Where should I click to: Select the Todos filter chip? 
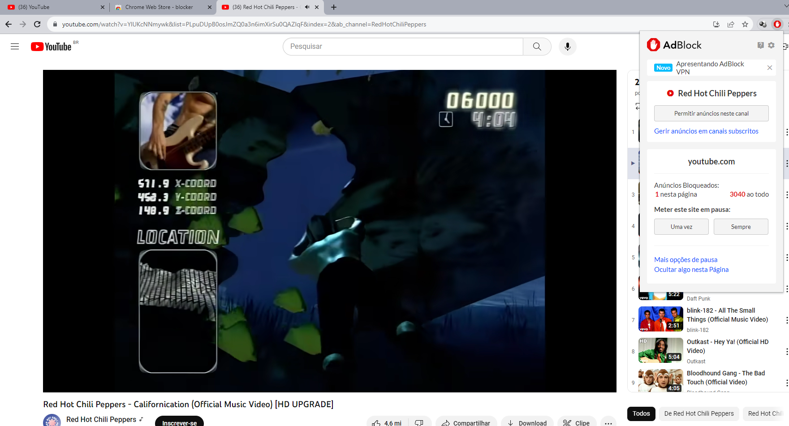641,413
